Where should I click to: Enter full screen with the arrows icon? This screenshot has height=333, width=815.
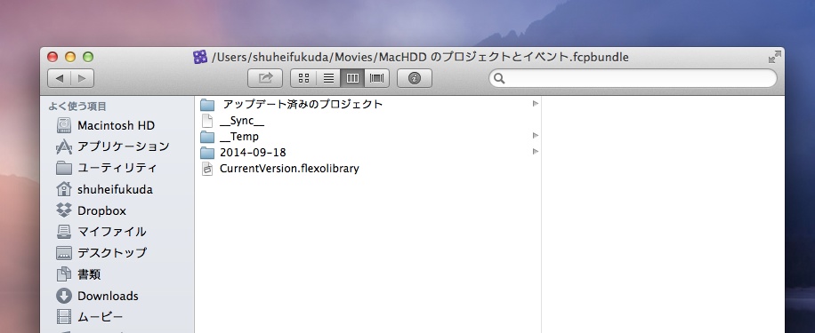(774, 57)
